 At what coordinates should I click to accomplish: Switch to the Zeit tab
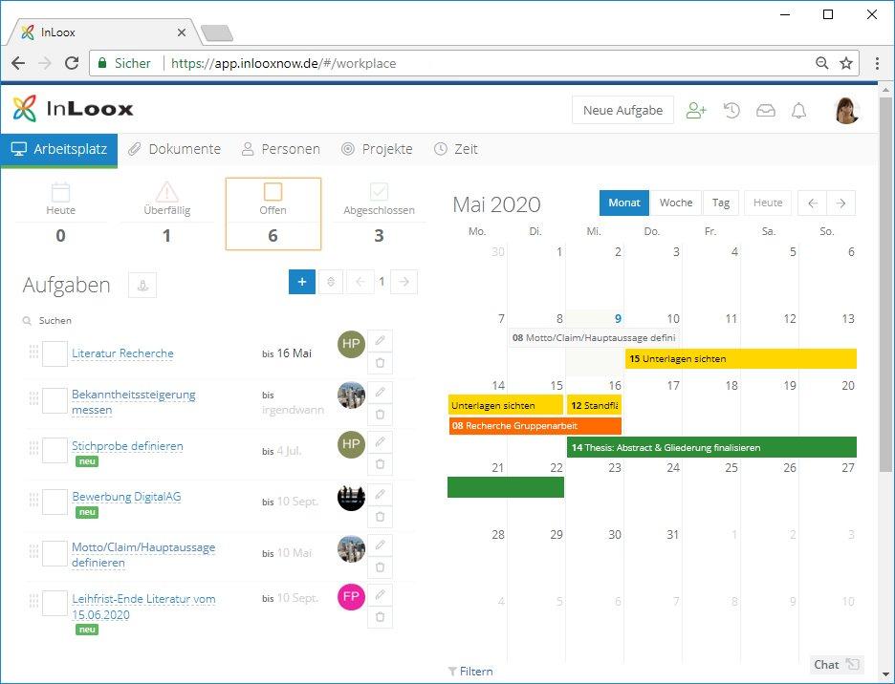click(455, 149)
